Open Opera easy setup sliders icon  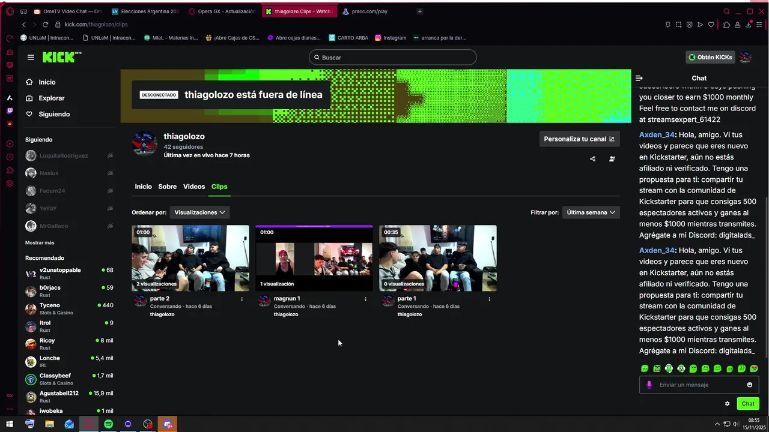[x=760, y=25]
